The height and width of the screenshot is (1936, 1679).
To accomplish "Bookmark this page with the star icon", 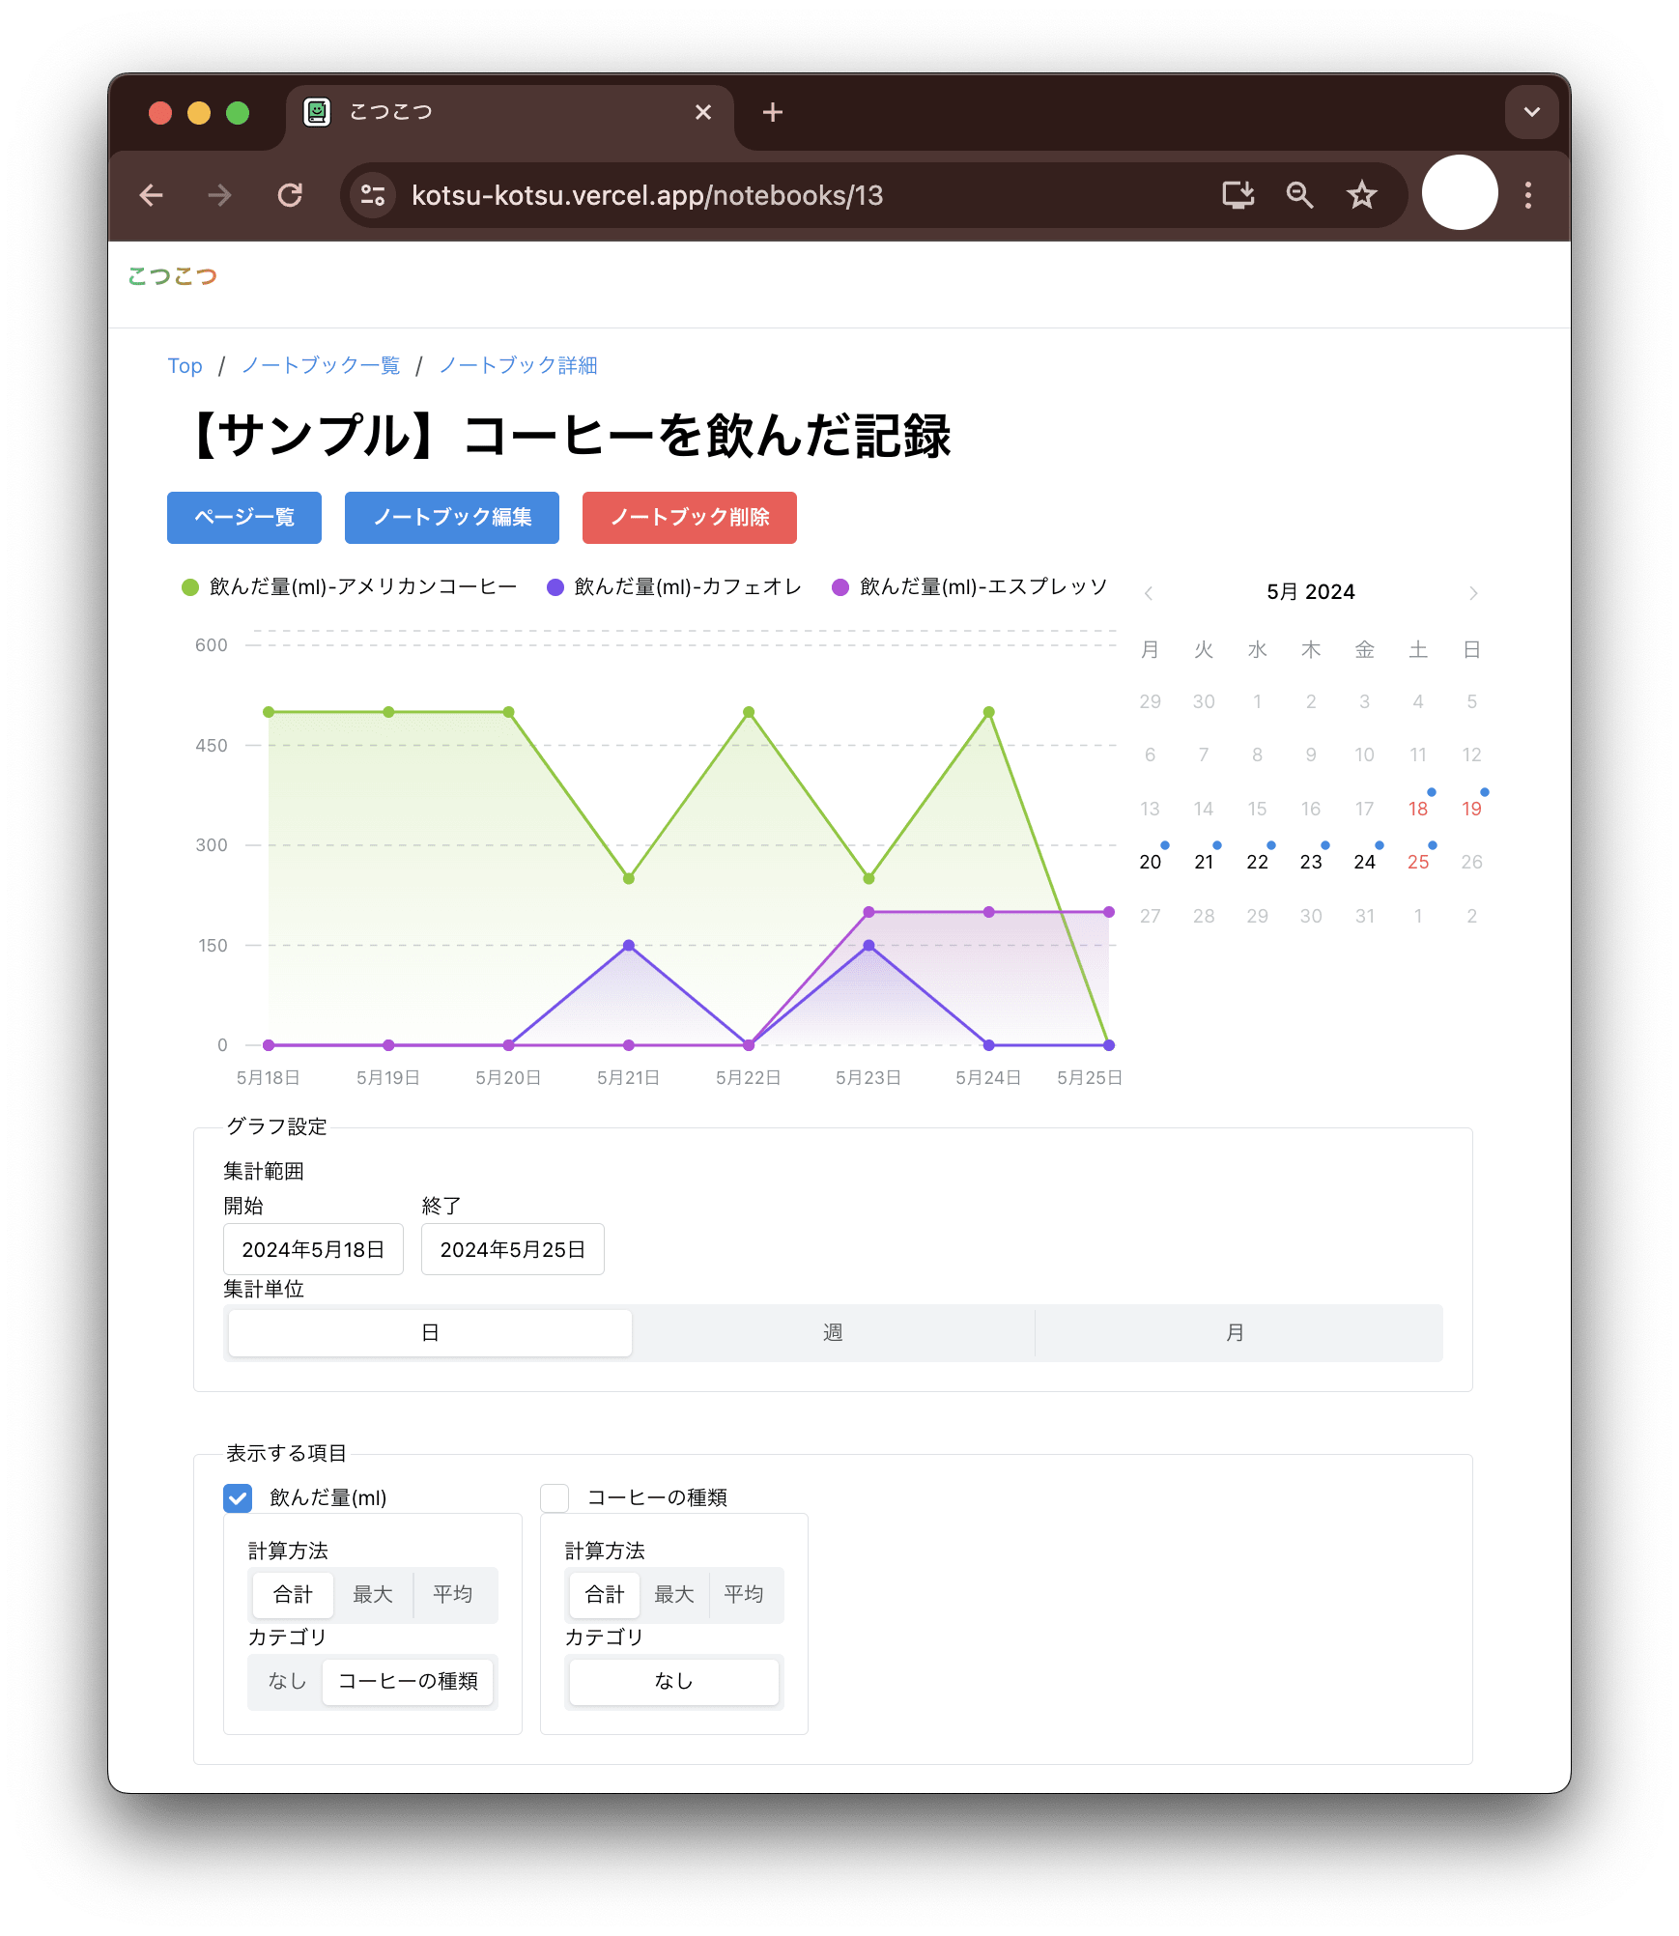I will coord(1362,195).
